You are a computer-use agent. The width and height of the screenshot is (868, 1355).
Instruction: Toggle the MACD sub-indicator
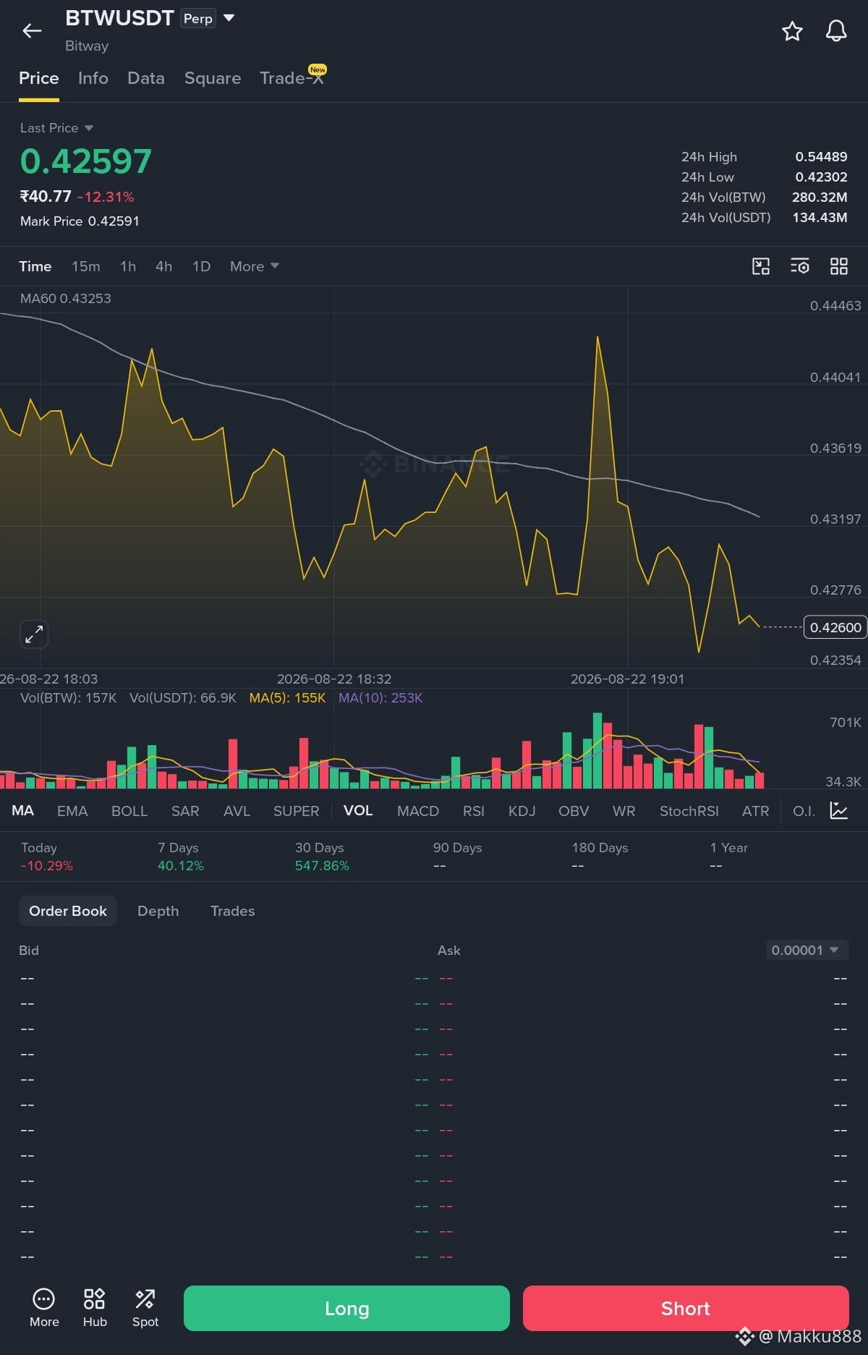pos(418,811)
